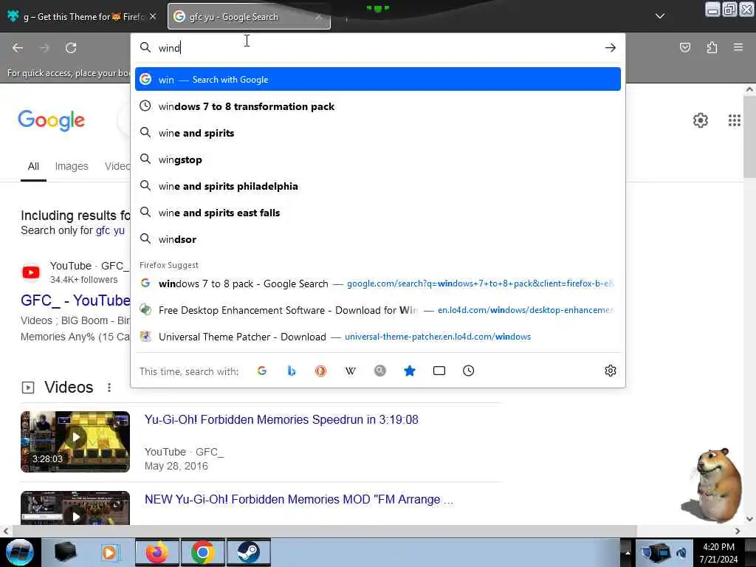Choose 'wine and spirits philadelphia' suggestion

point(378,185)
